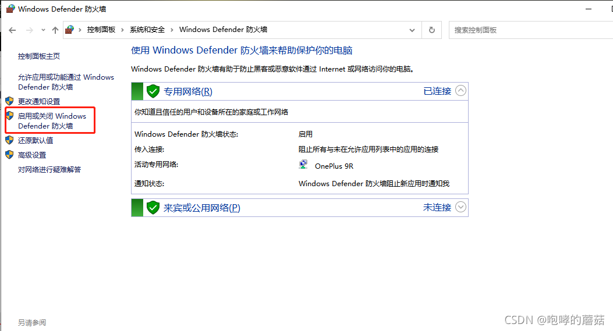Click 控制面板 in the breadcrumb

click(101, 30)
